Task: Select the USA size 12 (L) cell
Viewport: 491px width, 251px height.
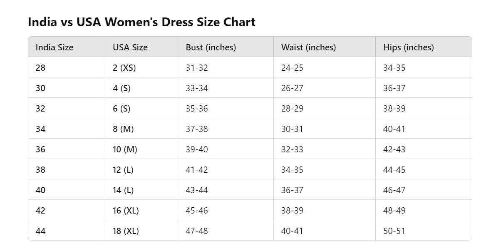Action: 123,170
